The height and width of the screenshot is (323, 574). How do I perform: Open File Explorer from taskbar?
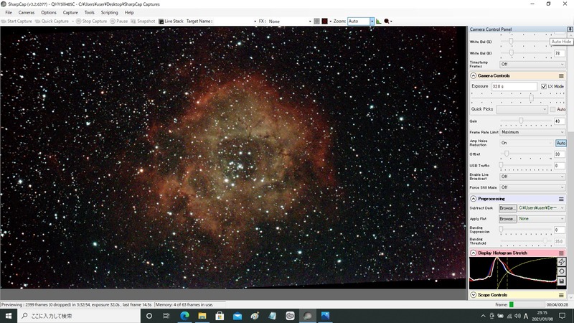click(x=202, y=316)
